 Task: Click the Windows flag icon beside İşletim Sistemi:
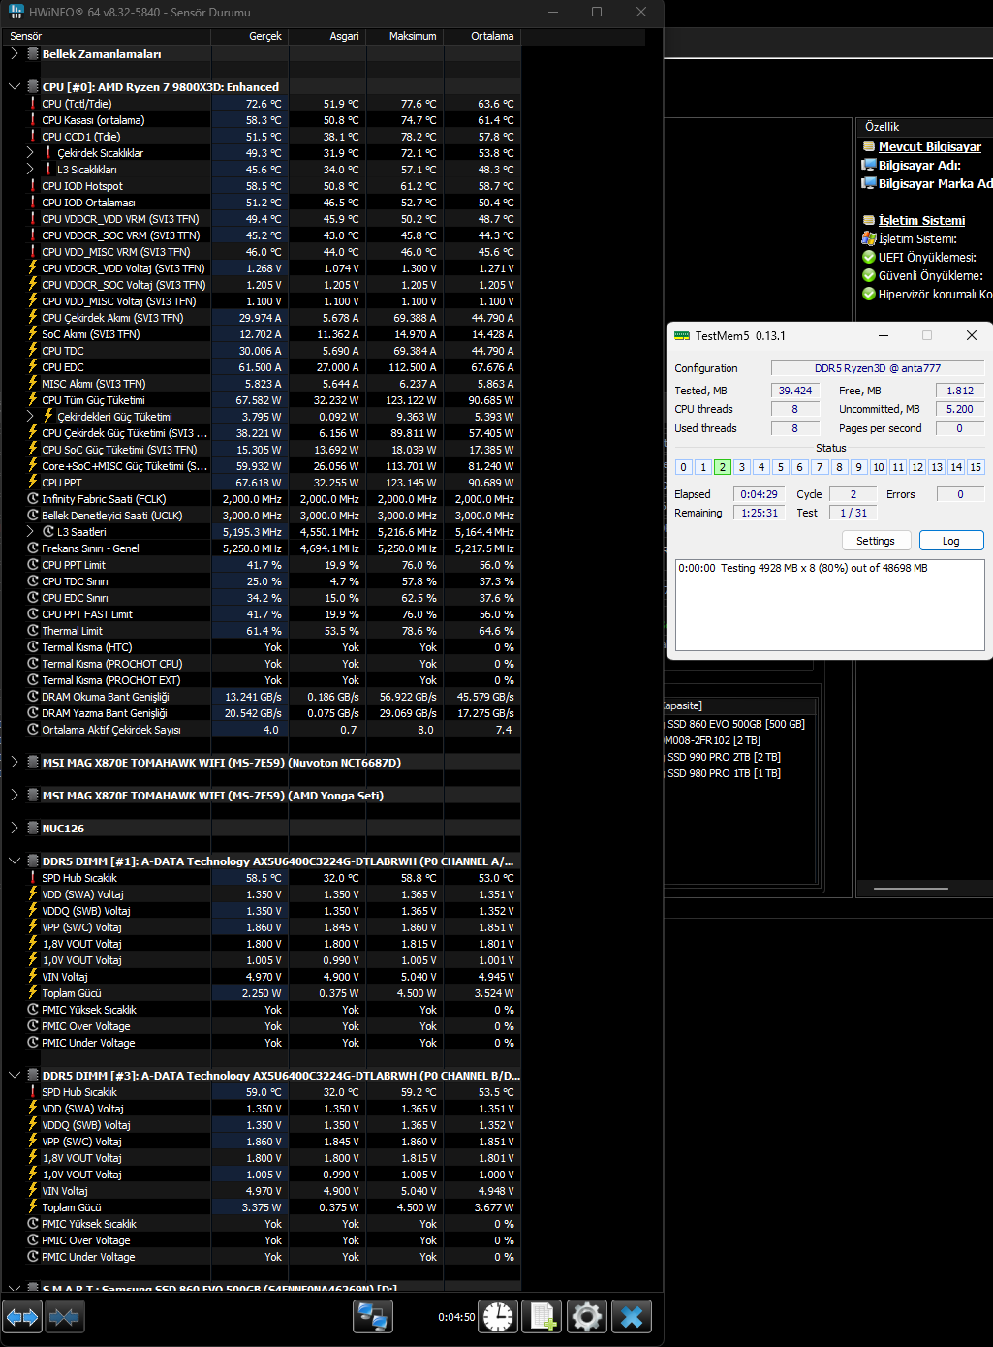click(869, 239)
